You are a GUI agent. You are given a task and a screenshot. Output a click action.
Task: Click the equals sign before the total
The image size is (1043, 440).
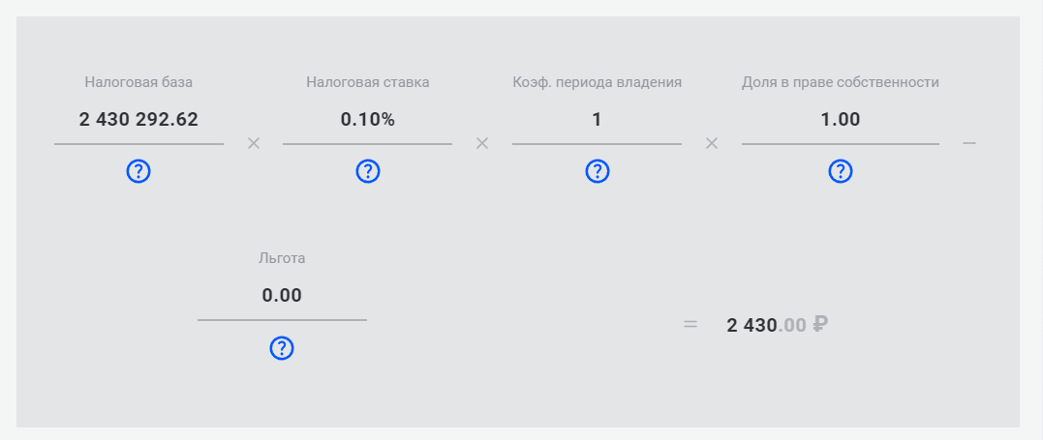point(690,325)
